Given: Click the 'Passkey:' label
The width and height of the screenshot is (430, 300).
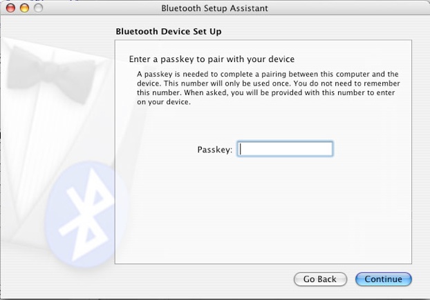Looking at the screenshot, I should click(x=215, y=150).
